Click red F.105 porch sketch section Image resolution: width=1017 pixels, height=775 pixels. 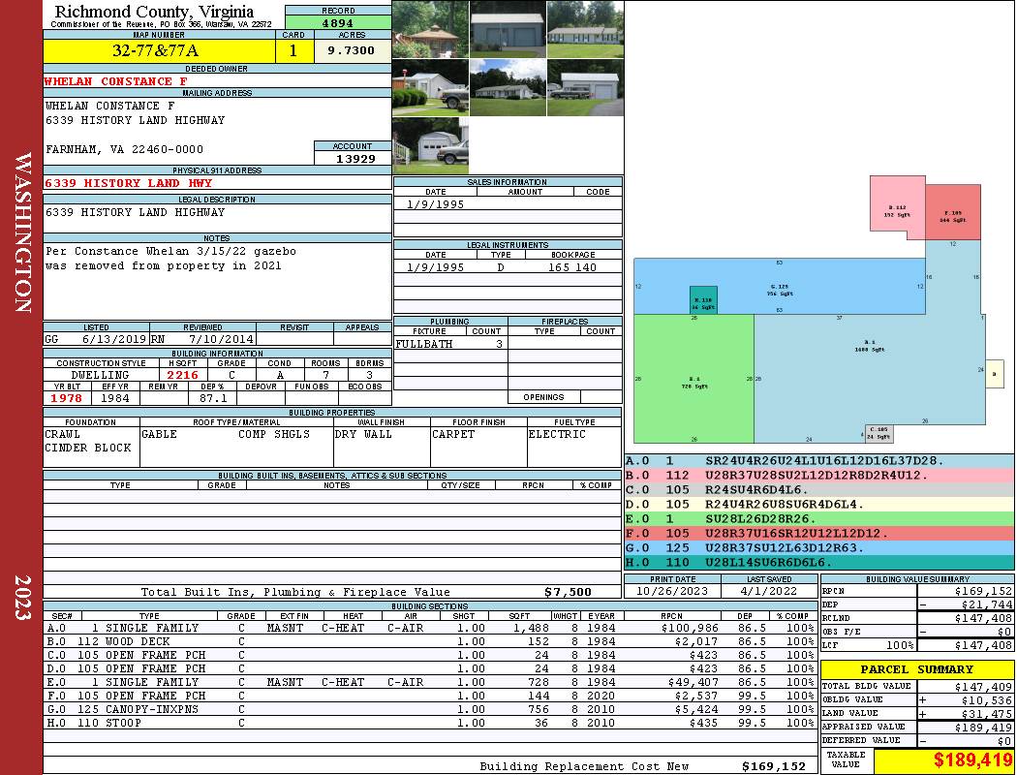click(x=953, y=212)
